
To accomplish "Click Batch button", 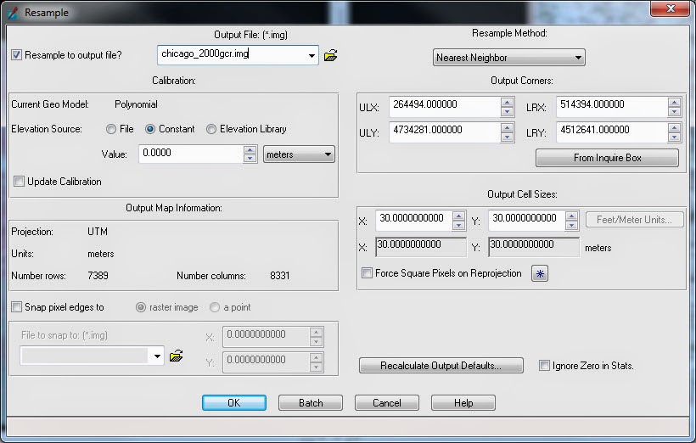I will 311,402.
